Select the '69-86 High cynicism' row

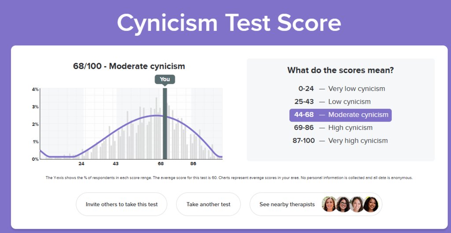(x=333, y=127)
